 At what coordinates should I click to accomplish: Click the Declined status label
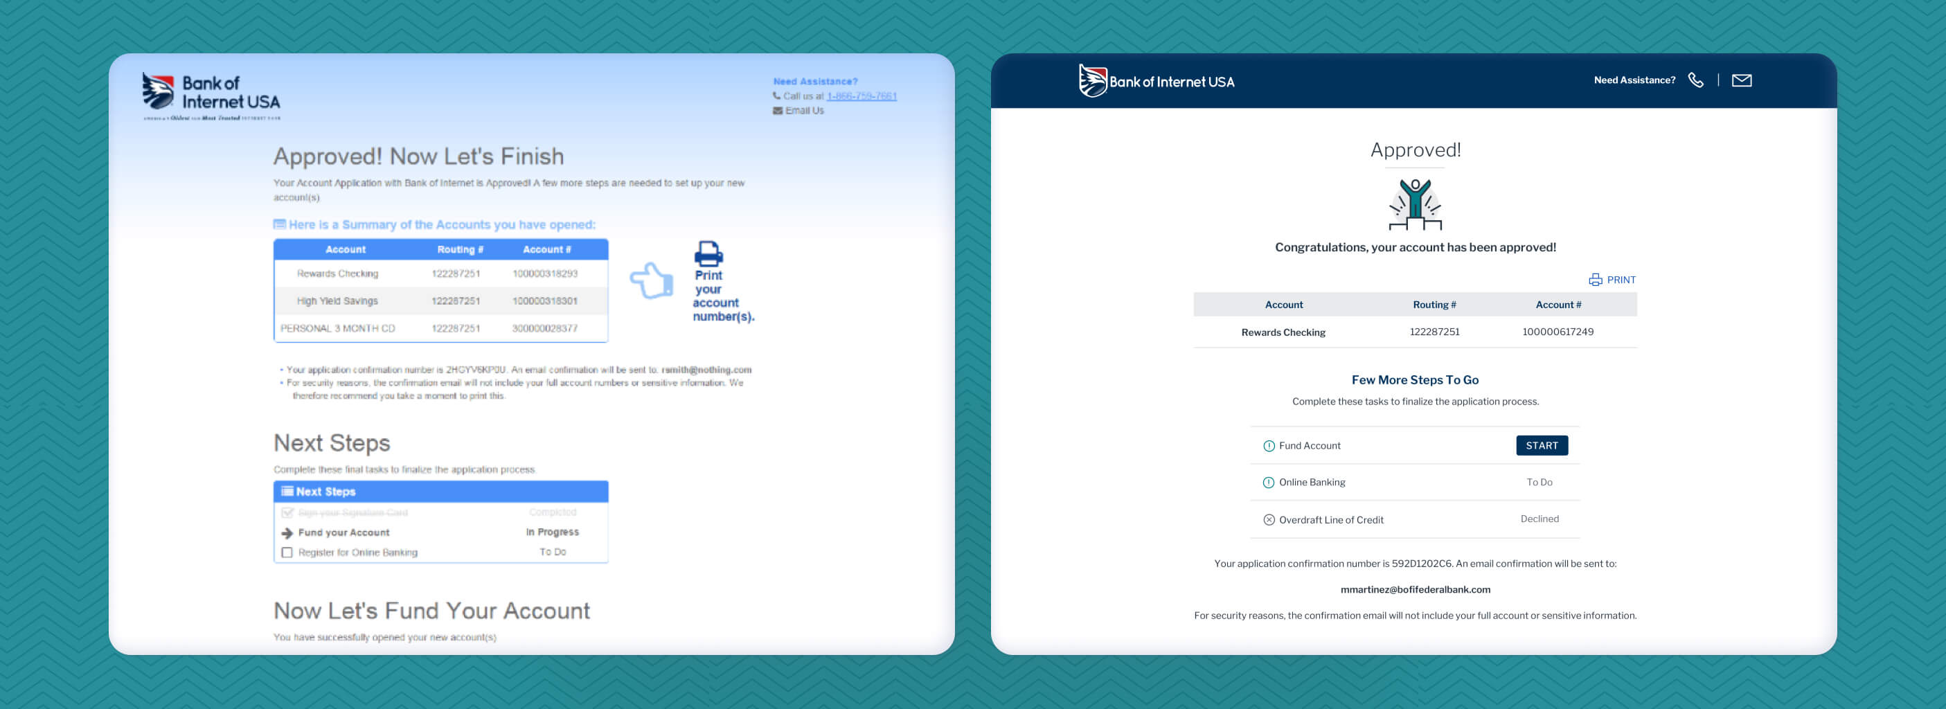[1539, 519]
